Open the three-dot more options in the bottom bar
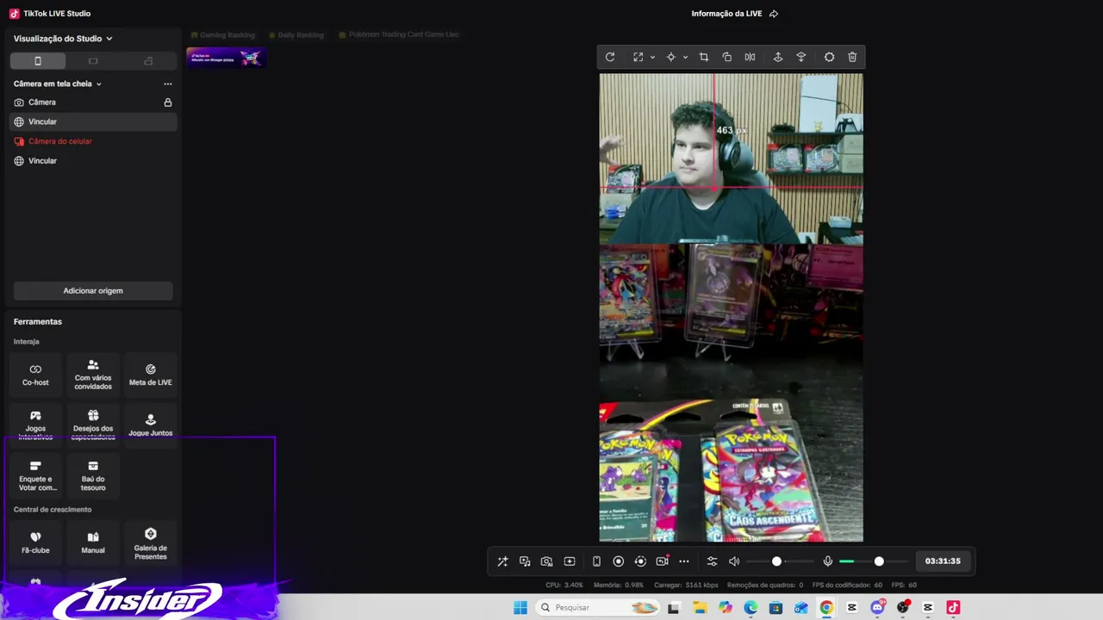The height and width of the screenshot is (620, 1103). (x=684, y=561)
